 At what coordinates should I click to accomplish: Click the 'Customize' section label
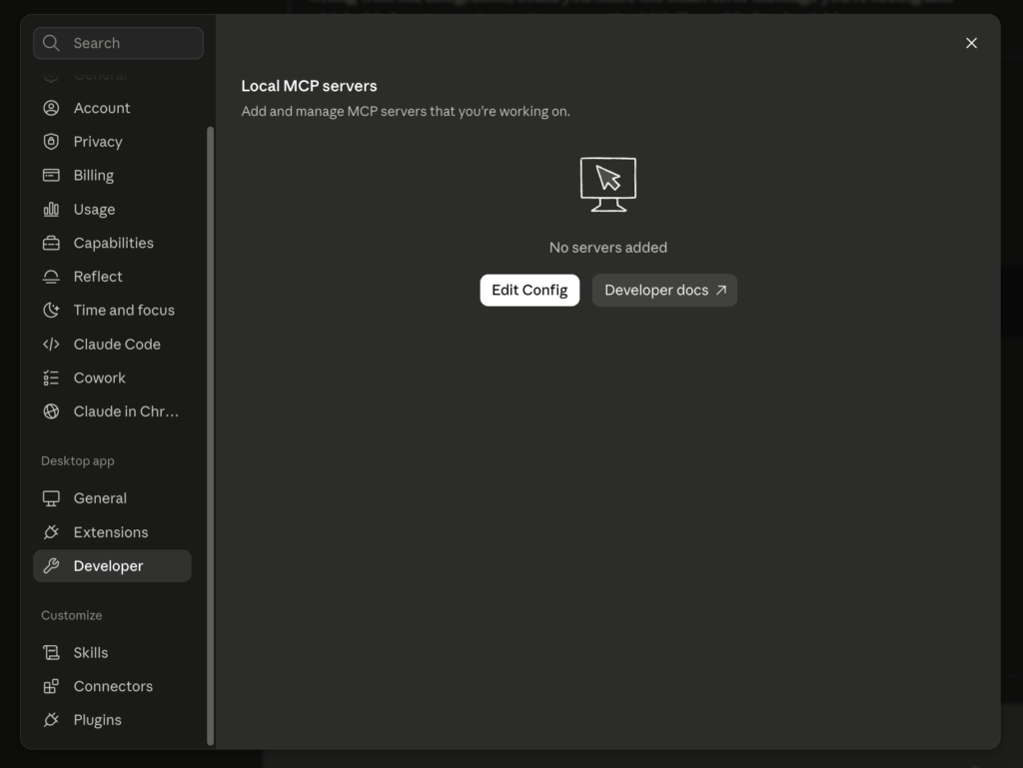72,615
